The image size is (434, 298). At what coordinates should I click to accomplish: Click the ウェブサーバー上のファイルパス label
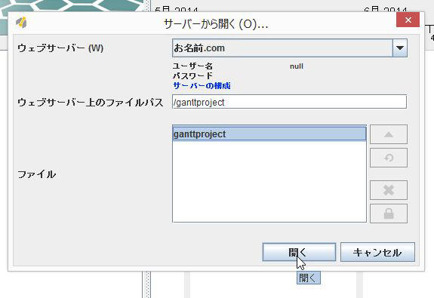point(91,103)
